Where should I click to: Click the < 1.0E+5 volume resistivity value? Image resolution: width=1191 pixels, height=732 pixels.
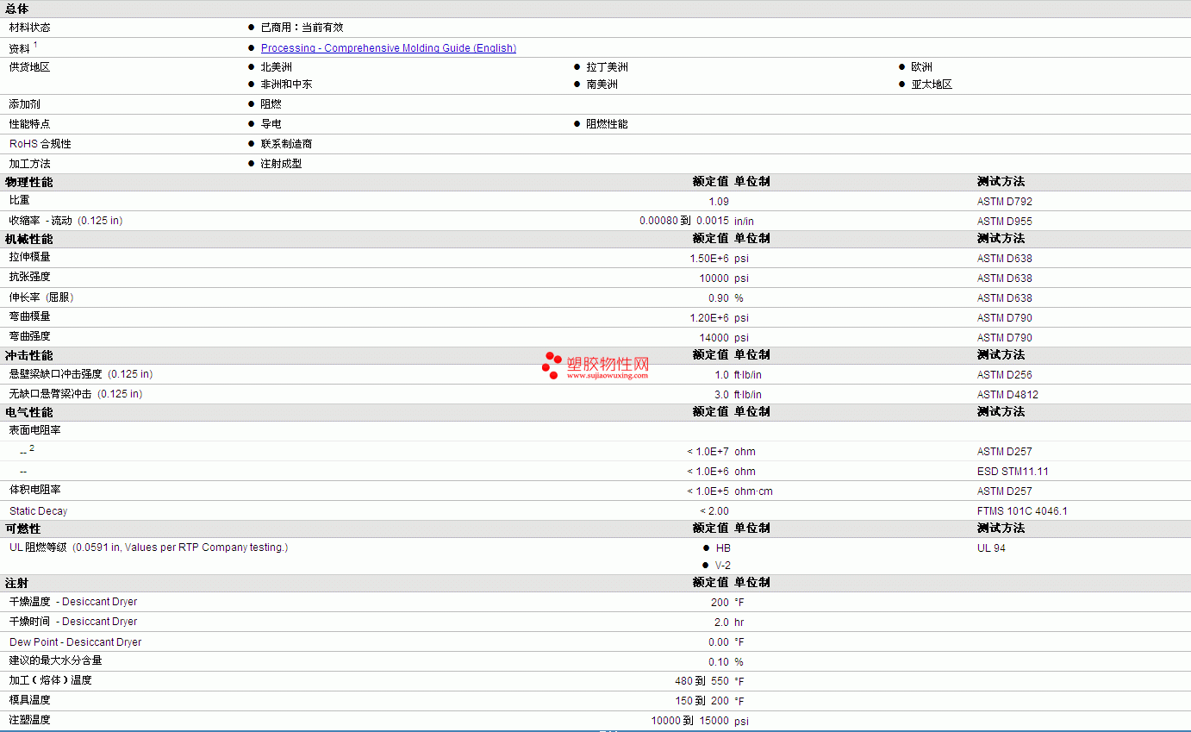708,491
